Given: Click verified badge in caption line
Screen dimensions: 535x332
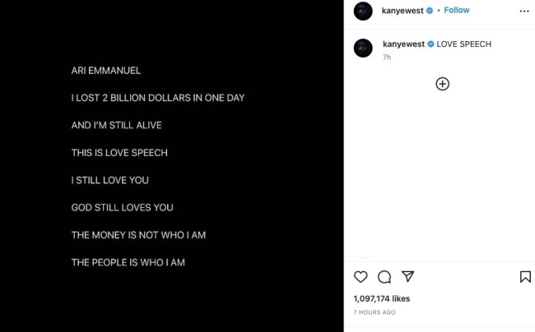Looking at the screenshot, I should coord(429,44).
